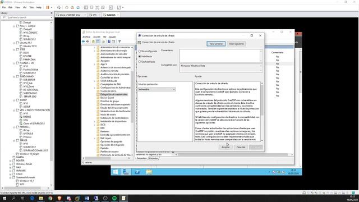This screenshot has height=202, width=359.
Task: Open the snapshot manager icon
Action: click(78, 7)
